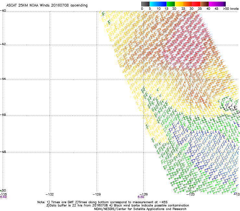Viewport: 240px width, 211px height.
Task: Click the -48 latitude axis label
Action: [3, 152]
